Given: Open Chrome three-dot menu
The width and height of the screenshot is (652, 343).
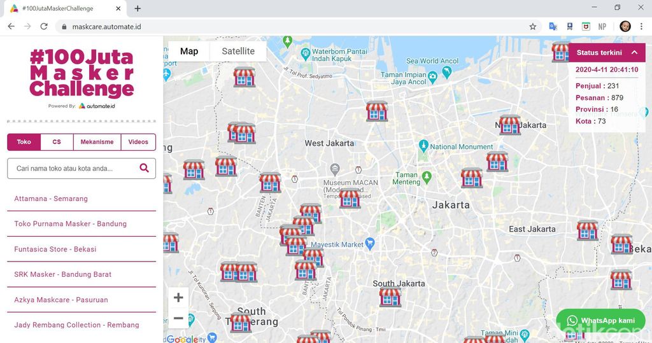Looking at the screenshot, I should (x=641, y=26).
